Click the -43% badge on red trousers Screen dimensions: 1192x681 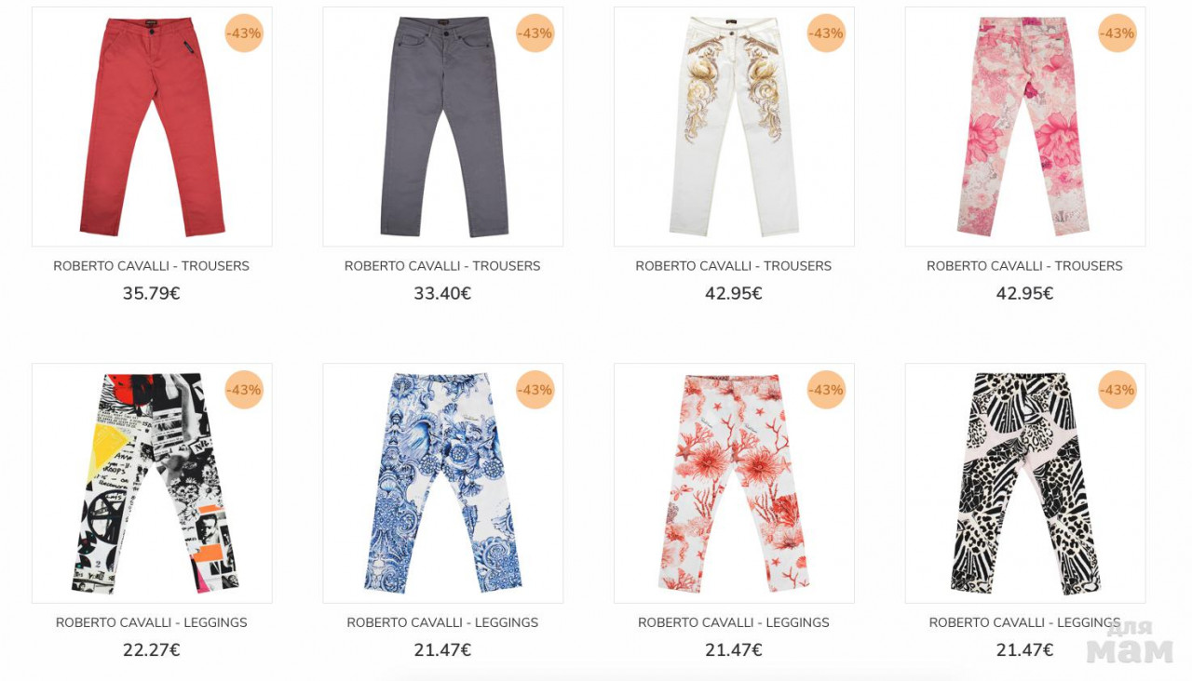click(244, 33)
